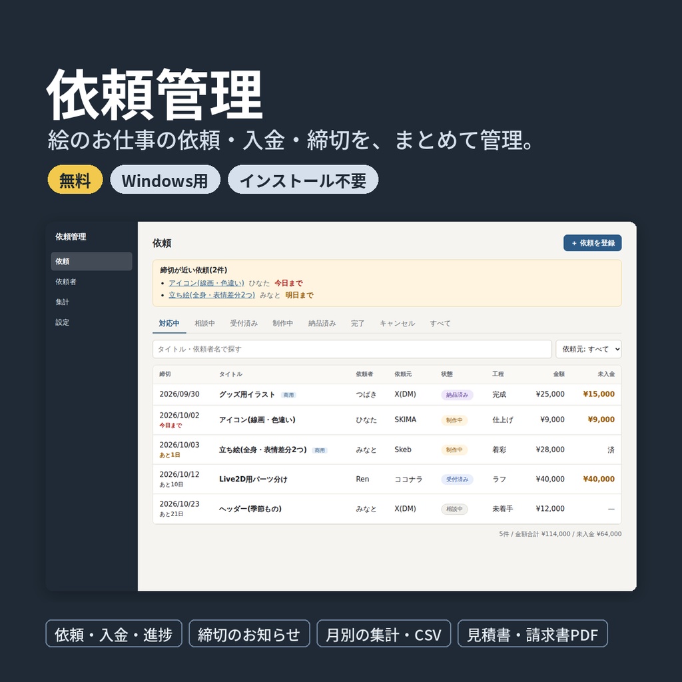Screen dimensions: 682x682
Task: Click the Ren client cell
Action: point(362,479)
